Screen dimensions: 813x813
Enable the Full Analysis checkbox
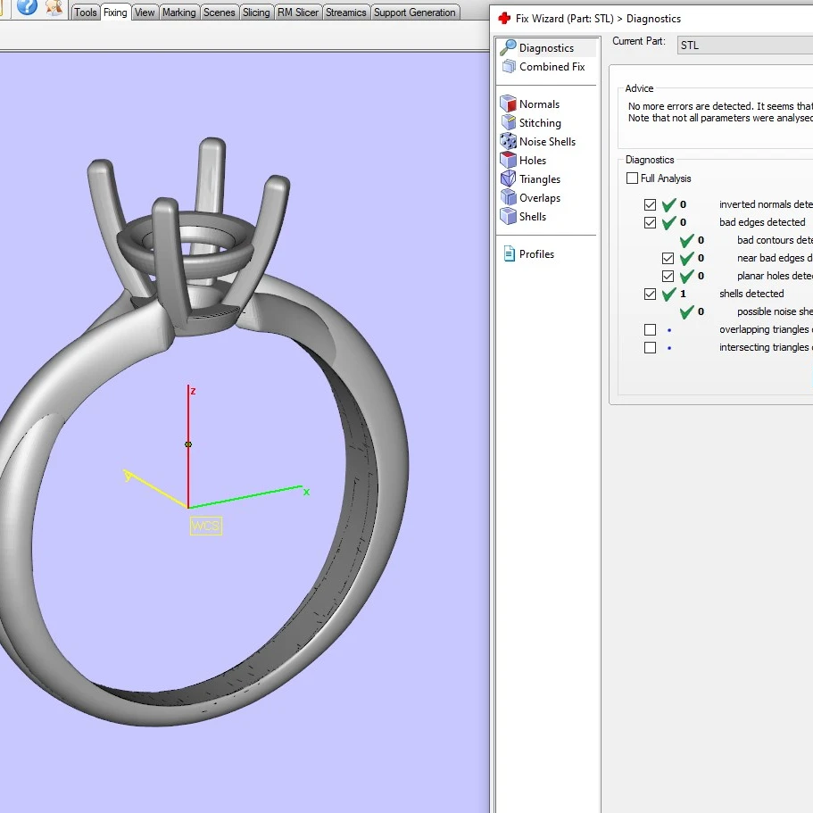[632, 178]
